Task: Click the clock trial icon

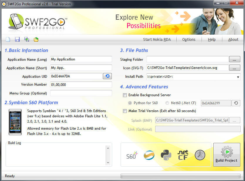Action: coord(200,155)
